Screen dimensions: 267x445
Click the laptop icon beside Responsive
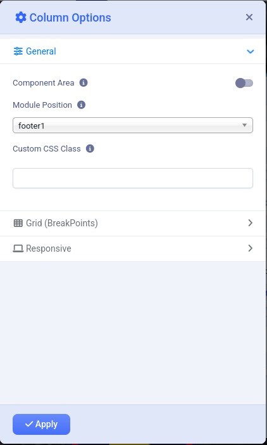(x=18, y=248)
